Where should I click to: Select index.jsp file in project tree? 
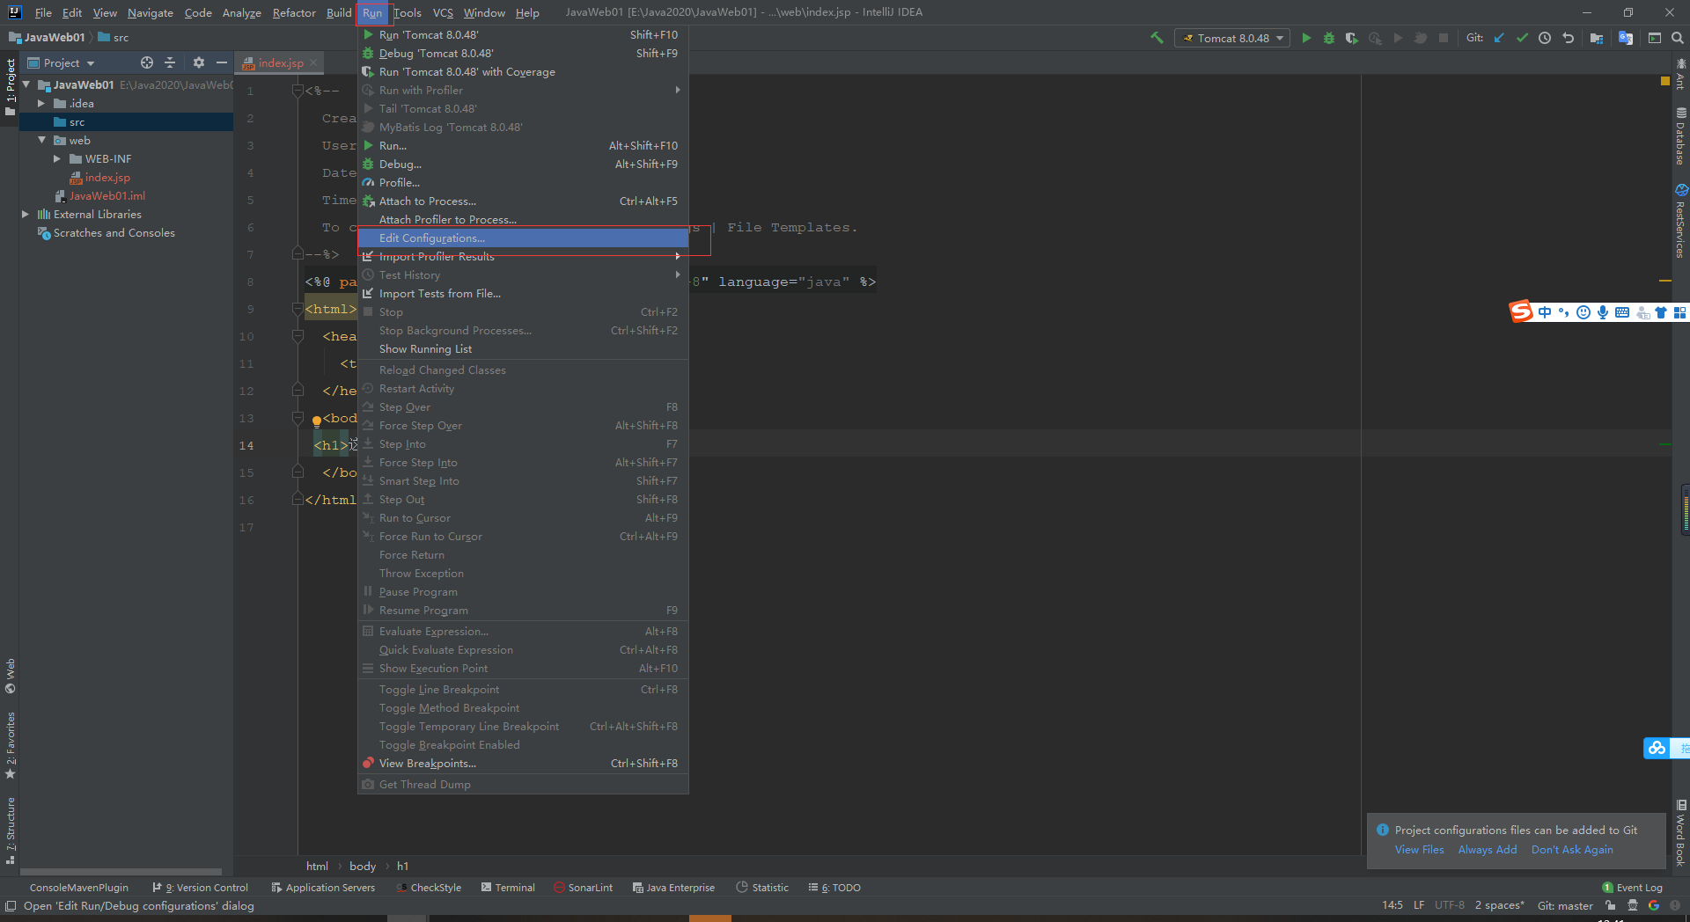pyautogui.click(x=107, y=177)
